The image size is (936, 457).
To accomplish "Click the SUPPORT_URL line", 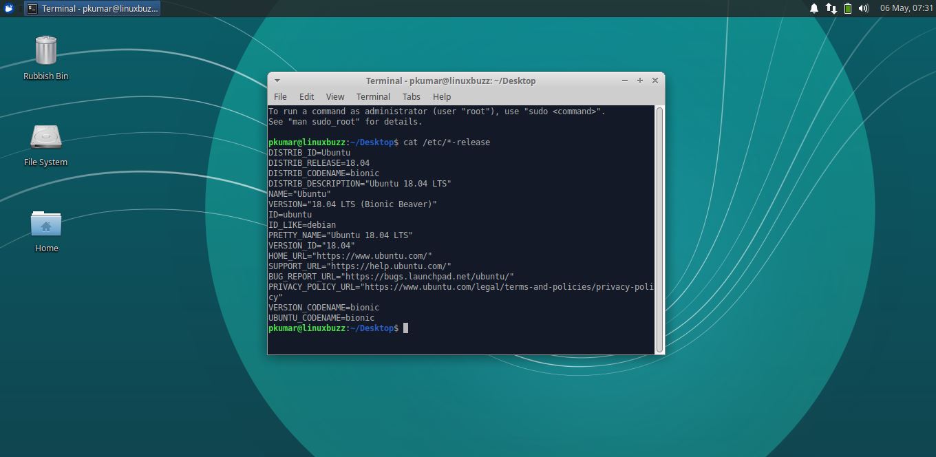I will 360,266.
